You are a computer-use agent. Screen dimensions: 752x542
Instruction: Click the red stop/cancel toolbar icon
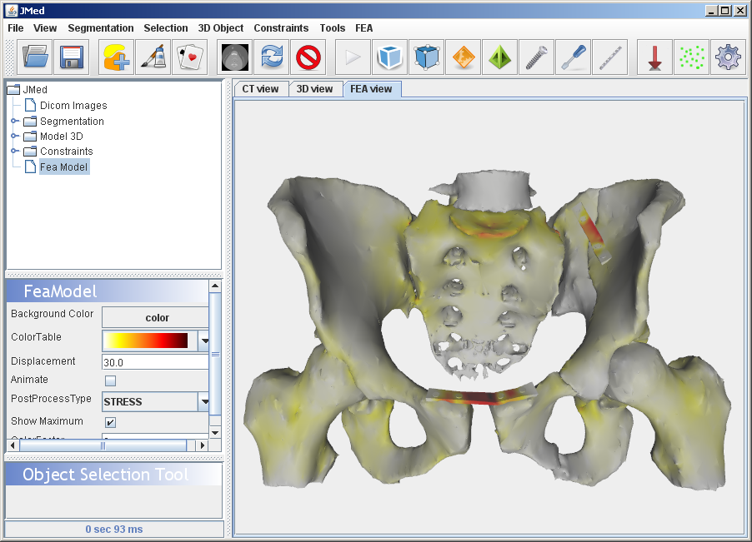pos(308,57)
